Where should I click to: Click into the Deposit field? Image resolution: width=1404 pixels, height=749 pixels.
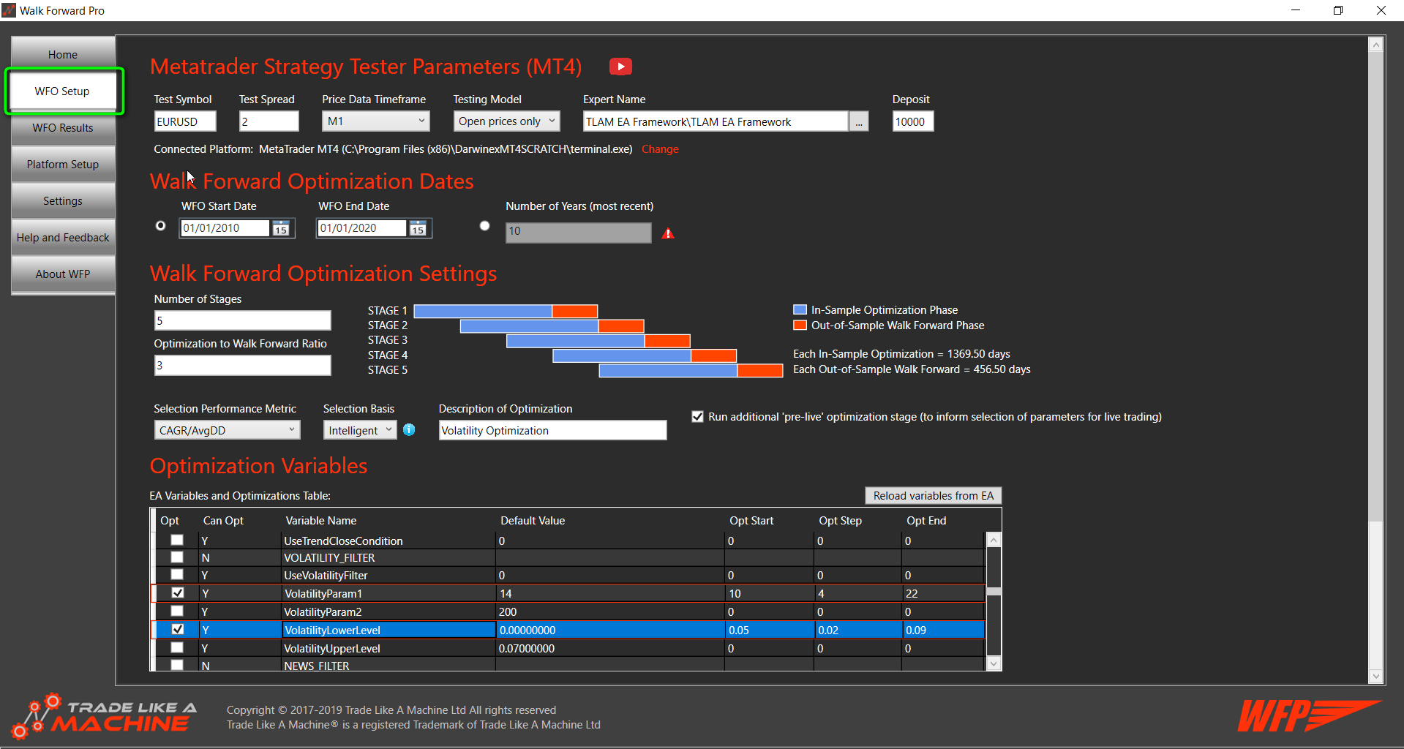(x=913, y=121)
